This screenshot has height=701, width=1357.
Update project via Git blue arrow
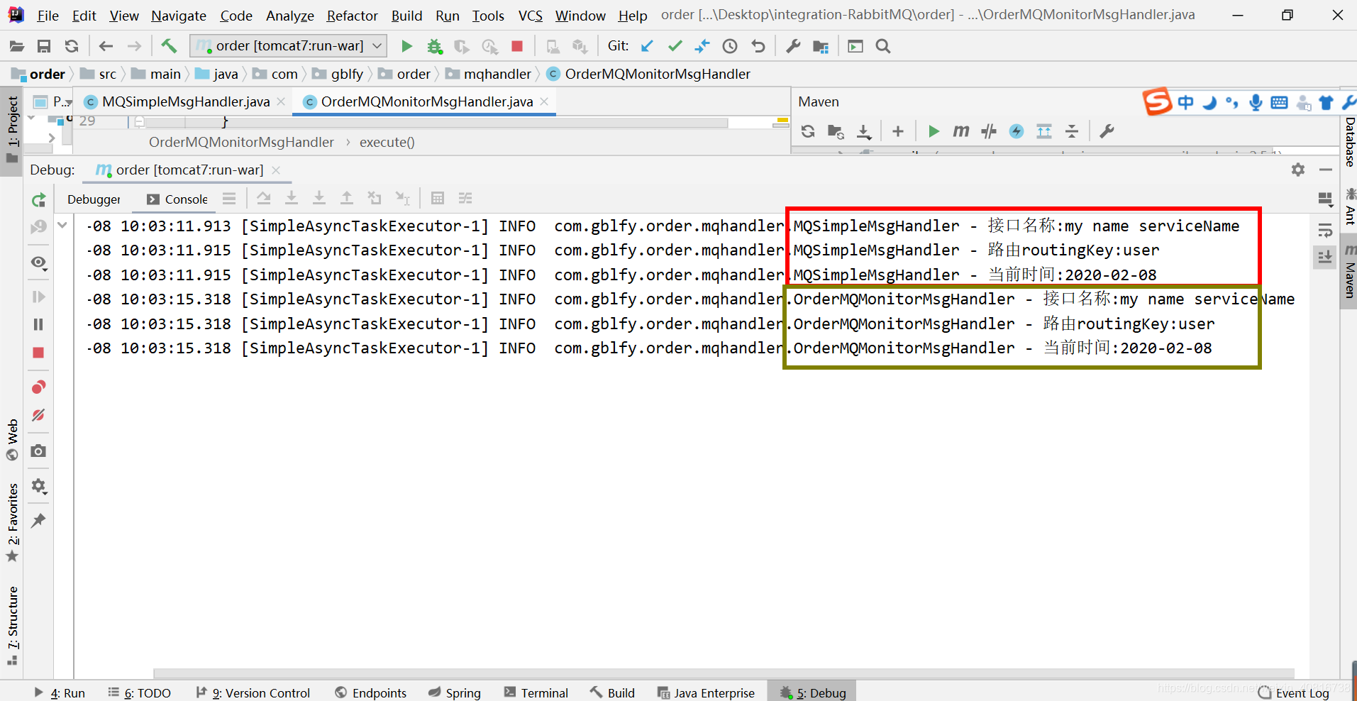[647, 46]
